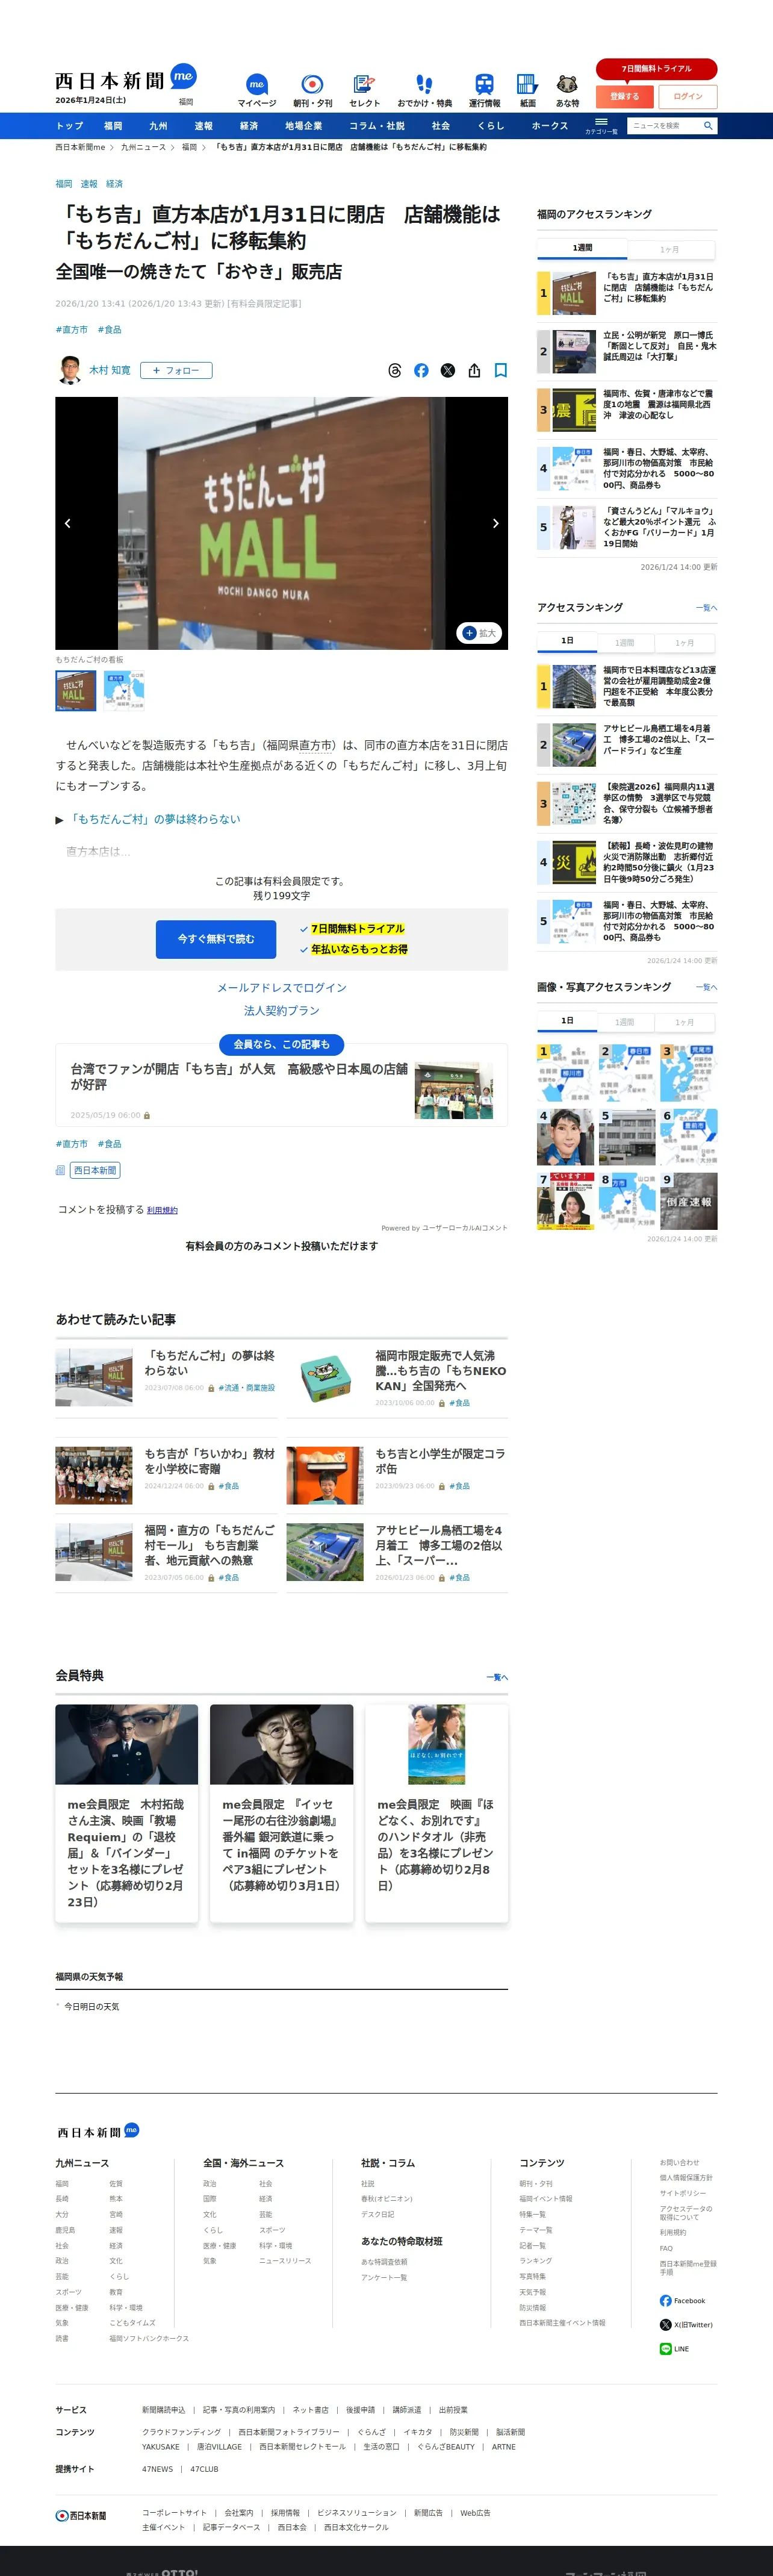Screen dimensions: 773x2576
Task: Open the footer X(旧Twitter) link
Action: click(686, 2325)
